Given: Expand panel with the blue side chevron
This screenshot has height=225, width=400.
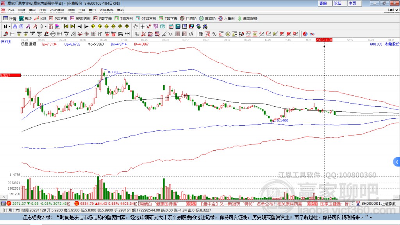Looking at the screenshot, I should pyautogui.click(x=397, y=162).
